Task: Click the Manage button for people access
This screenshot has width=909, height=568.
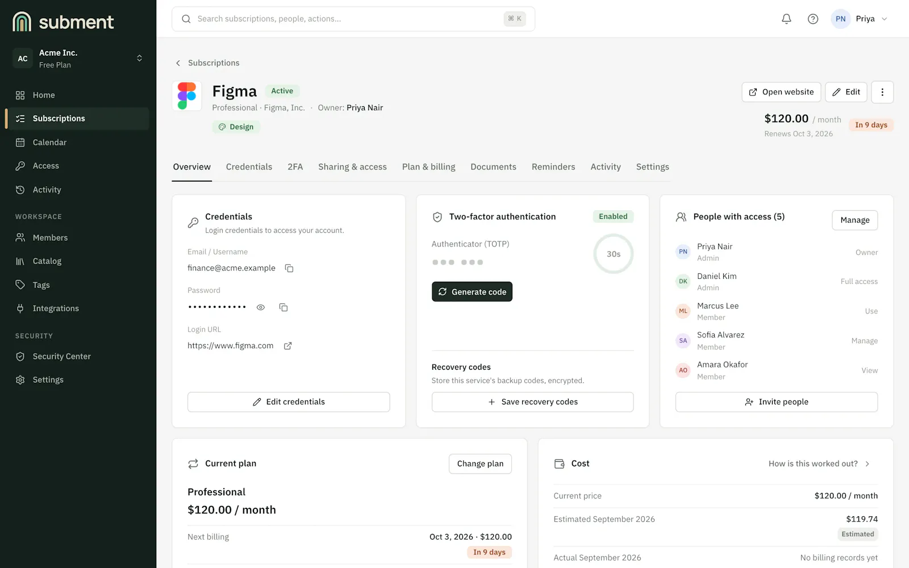Action: 855,220
